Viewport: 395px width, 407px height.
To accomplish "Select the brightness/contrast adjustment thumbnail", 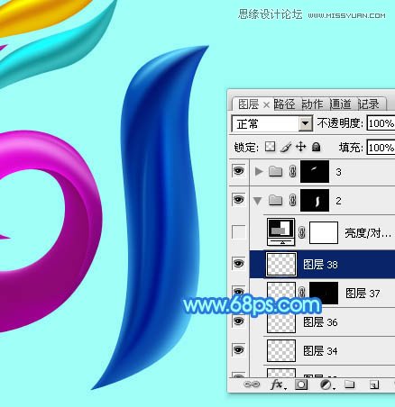I will tap(281, 232).
